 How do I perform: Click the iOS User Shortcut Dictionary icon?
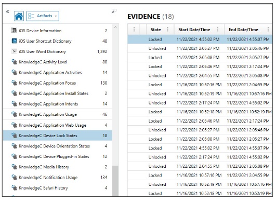pyautogui.click(x=14, y=41)
